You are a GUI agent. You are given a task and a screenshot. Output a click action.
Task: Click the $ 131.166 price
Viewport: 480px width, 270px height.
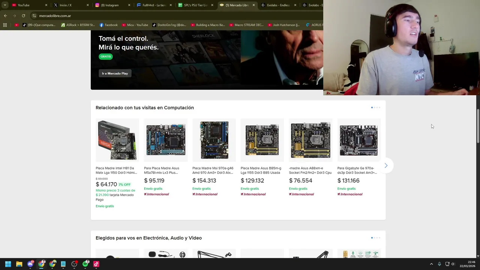coord(348,181)
